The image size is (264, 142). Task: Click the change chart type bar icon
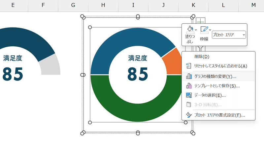tap(189, 76)
